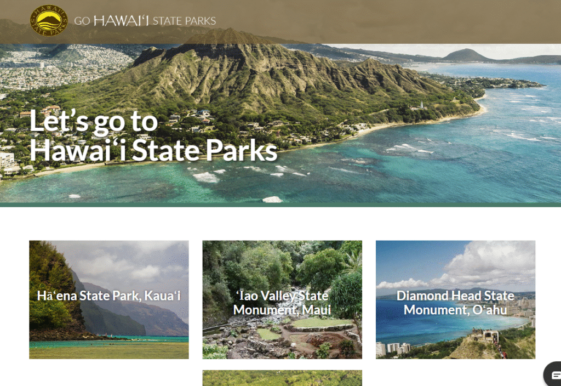Click the Hāʻena State Park, Kauaʻi title text
Screen dimensions: 561x386
(109, 296)
